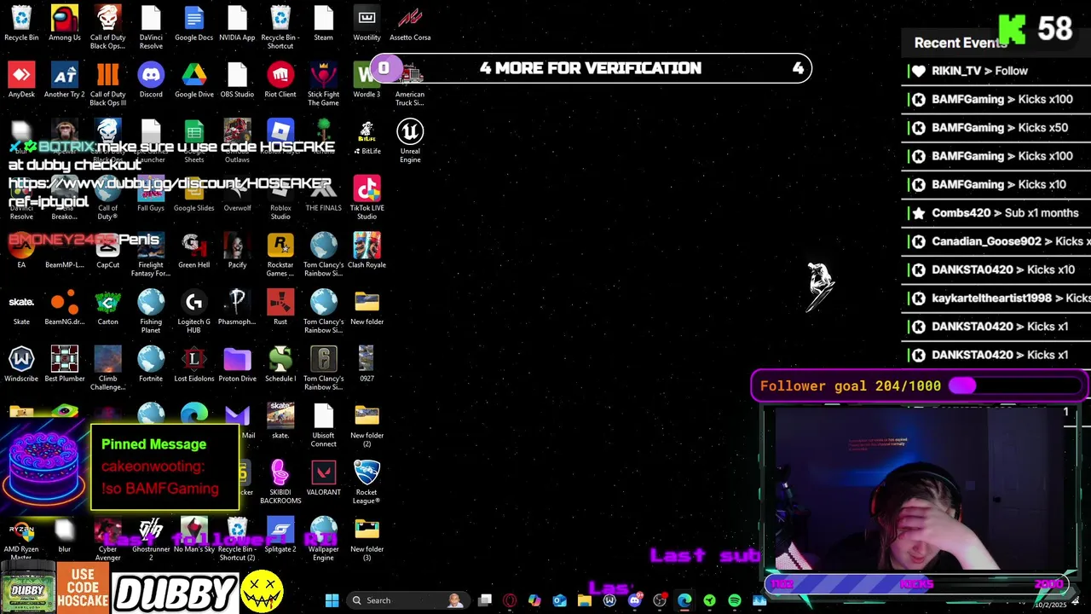
Task: Open No Man's Sky desktop shortcut
Action: pyautogui.click(x=193, y=535)
